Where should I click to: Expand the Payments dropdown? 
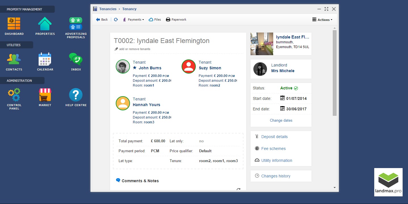tap(133, 20)
